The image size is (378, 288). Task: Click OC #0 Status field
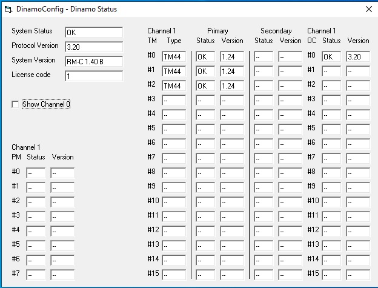click(332, 57)
